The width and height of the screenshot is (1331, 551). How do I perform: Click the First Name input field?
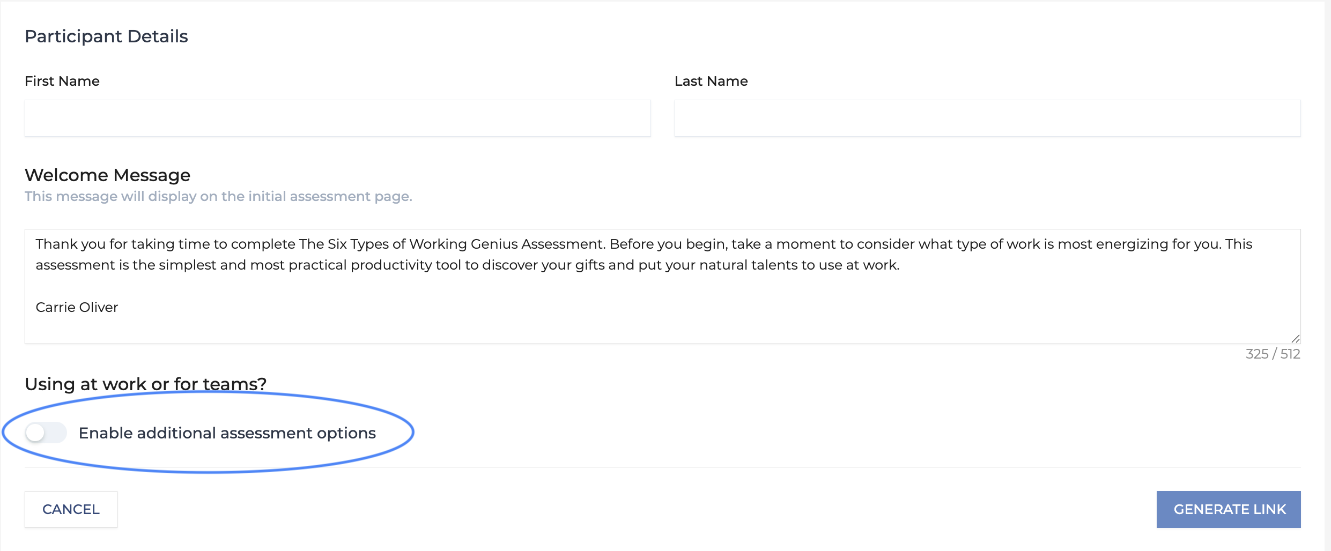click(x=337, y=118)
